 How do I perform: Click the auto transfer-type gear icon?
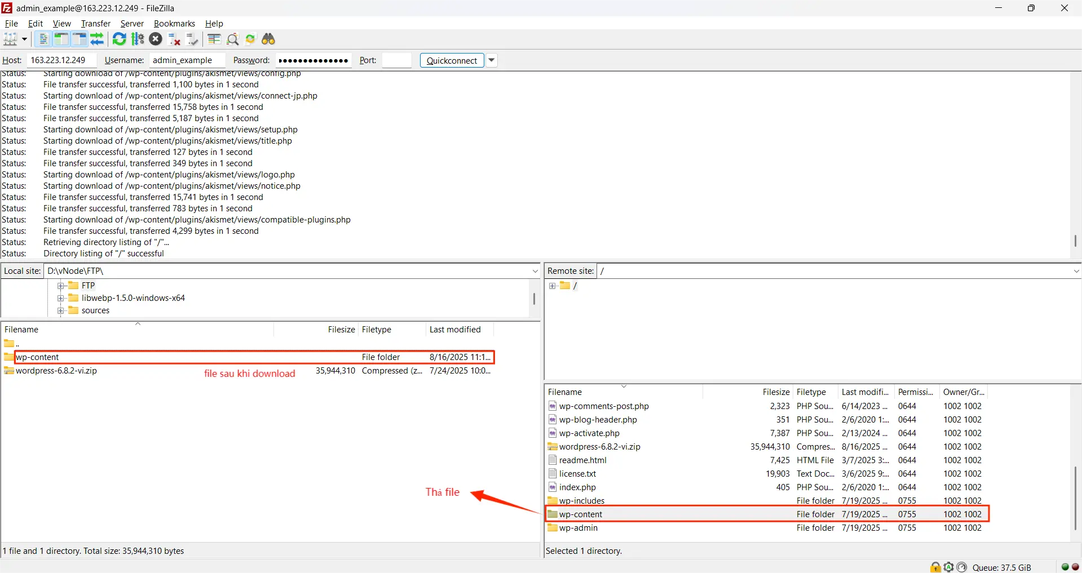point(949,567)
